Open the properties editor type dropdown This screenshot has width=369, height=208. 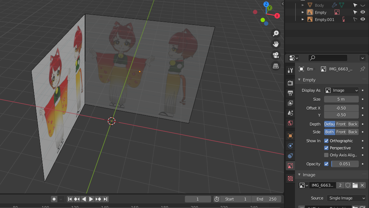pos(294,58)
